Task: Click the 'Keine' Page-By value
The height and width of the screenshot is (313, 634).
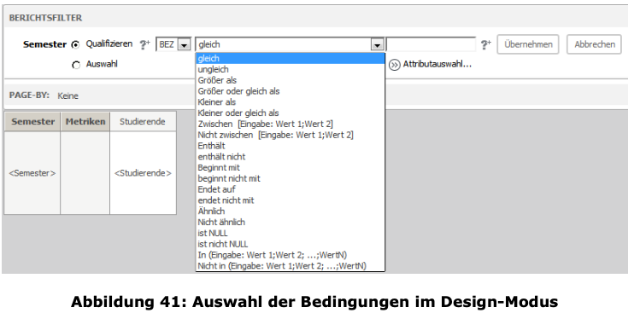Action: [x=68, y=96]
